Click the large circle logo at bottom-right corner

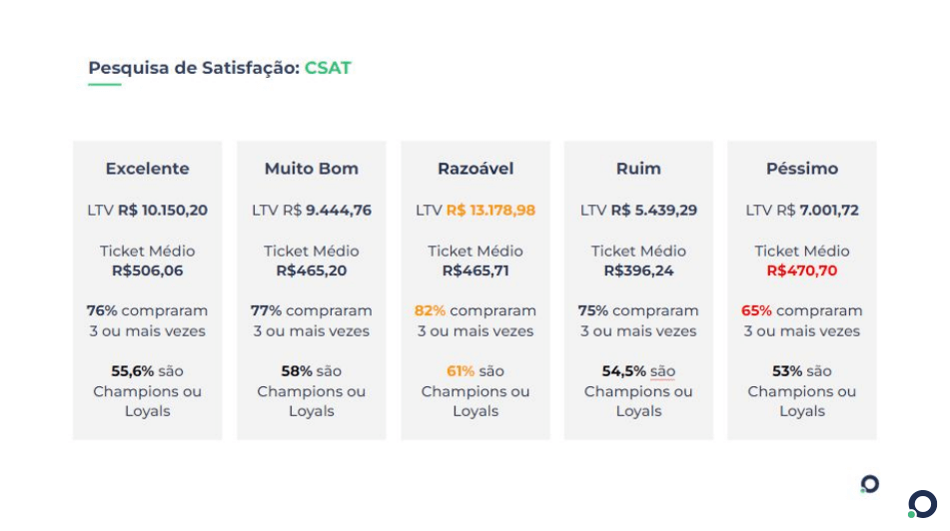pos(922,504)
